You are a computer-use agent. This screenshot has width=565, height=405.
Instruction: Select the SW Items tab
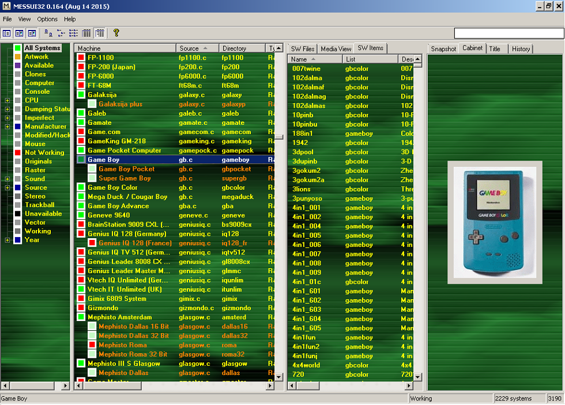tap(370, 48)
